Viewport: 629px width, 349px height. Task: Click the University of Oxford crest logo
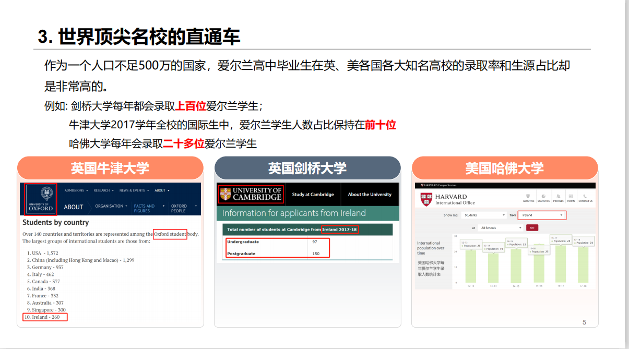point(41,199)
